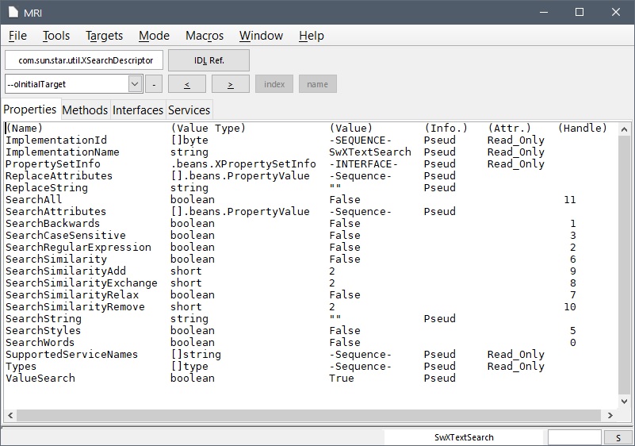The image size is (635, 446).
Task: Select the SearchSimilarityRemove property row
Action: (x=311, y=306)
